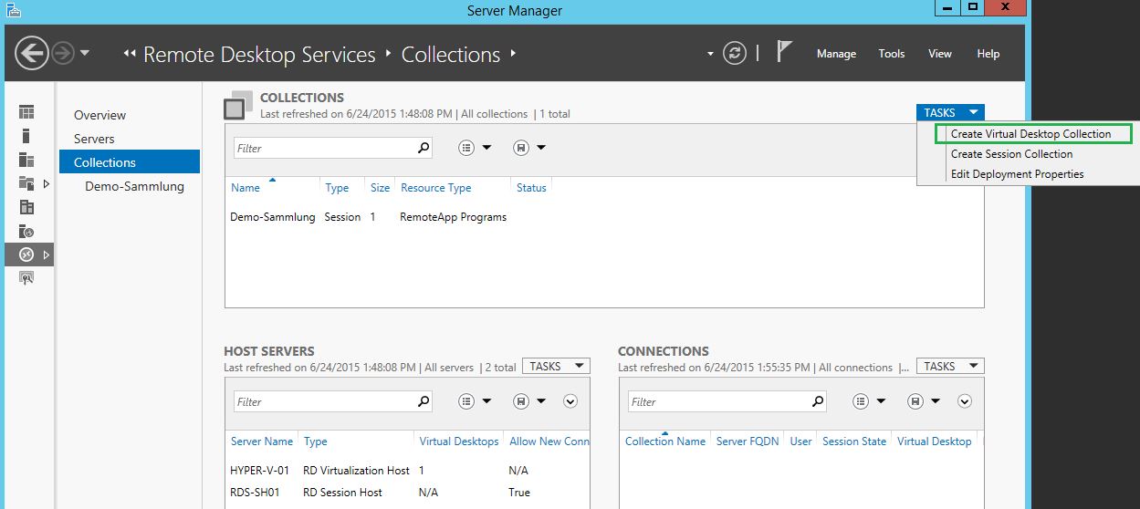Click the Connections filter input field

pyautogui.click(x=718, y=401)
